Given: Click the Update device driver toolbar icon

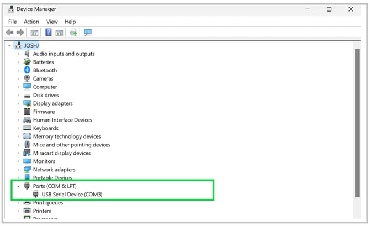Looking at the screenshot, I should tap(73, 33).
